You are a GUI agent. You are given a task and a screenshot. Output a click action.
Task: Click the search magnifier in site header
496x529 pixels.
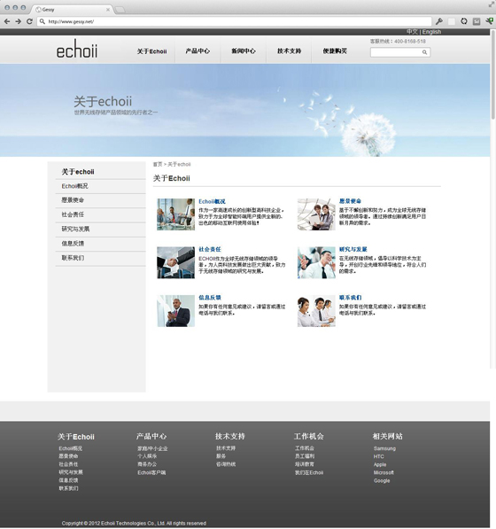(424, 52)
